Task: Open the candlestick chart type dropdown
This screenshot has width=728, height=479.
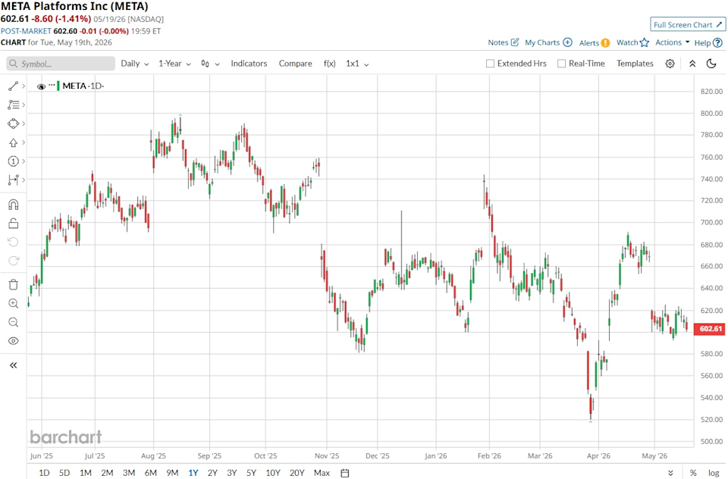Action: 210,64
